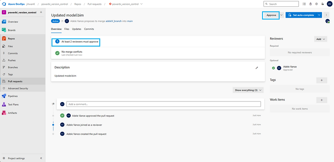334x162 pixels.
Task: Click powerbi_version_control project in breadcrumb
Action: point(55,4)
